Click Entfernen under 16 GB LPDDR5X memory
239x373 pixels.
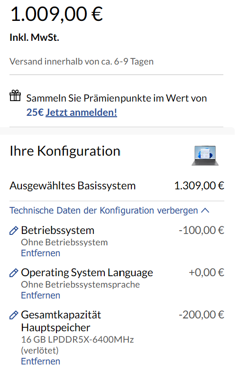(40, 361)
